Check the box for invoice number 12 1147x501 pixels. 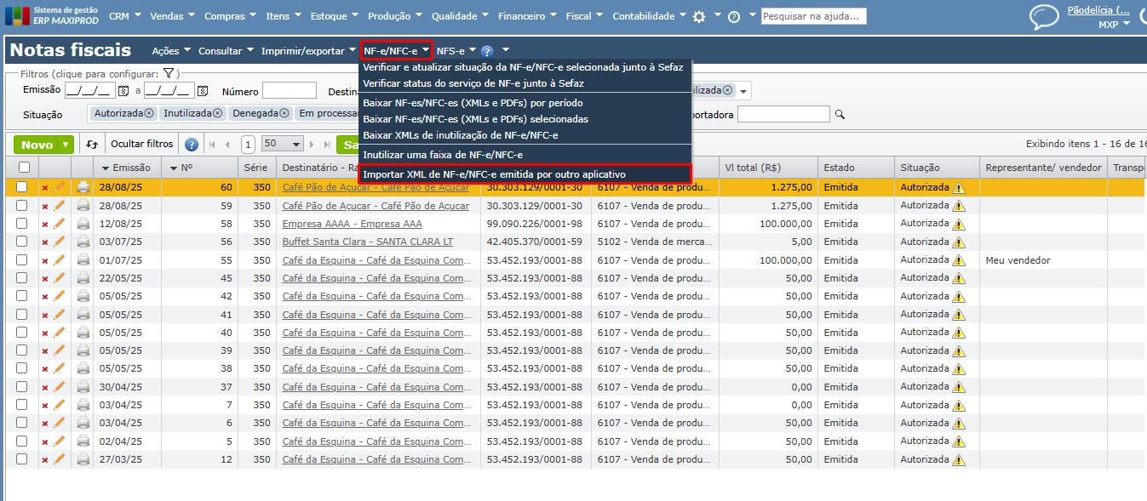pyautogui.click(x=22, y=459)
